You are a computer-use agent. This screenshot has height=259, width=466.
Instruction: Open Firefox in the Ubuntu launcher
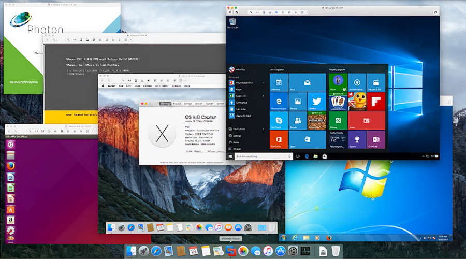[x=10, y=166]
